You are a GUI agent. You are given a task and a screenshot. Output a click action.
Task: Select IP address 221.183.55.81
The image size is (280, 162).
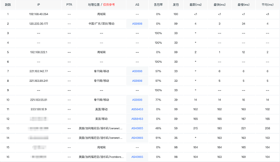tap(39, 100)
